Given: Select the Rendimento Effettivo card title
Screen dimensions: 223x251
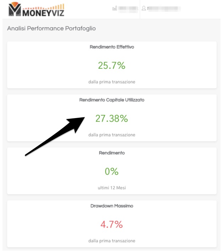Looking at the screenshot, I should tap(112, 47).
